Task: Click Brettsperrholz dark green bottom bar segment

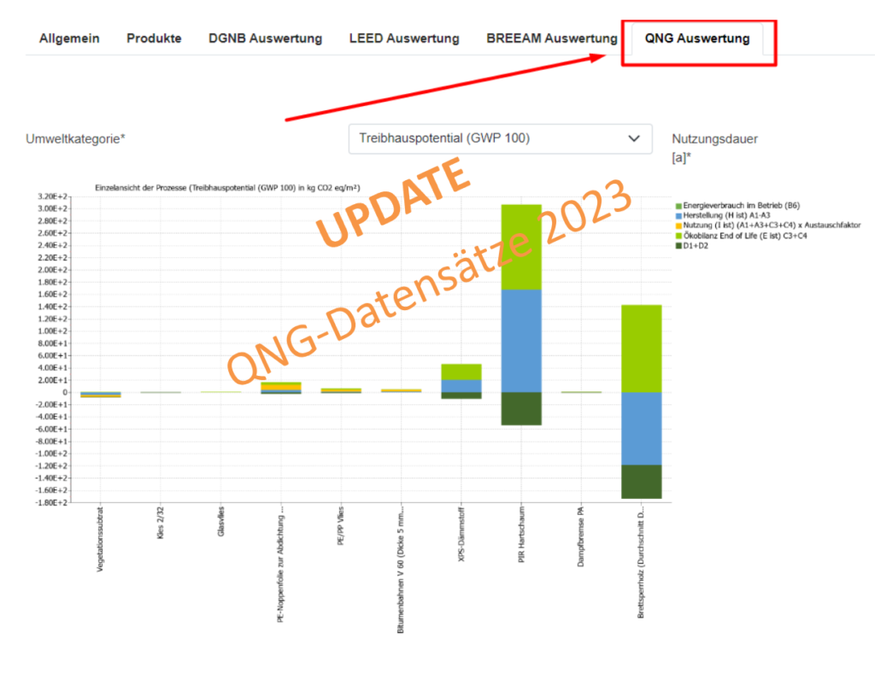Action: pyautogui.click(x=641, y=481)
